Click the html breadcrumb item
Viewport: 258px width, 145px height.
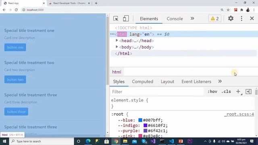pyautogui.click(x=117, y=72)
